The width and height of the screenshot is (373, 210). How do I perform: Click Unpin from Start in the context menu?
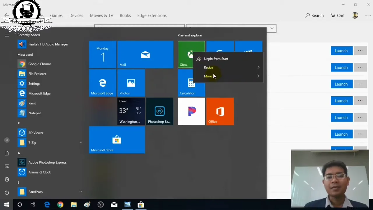pyautogui.click(x=216, y=59)
